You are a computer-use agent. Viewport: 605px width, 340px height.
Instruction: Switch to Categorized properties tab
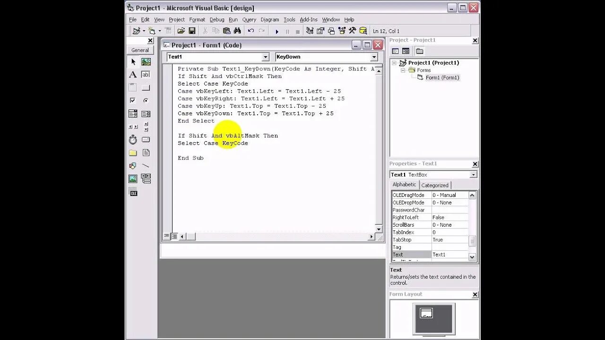point(435,185)
